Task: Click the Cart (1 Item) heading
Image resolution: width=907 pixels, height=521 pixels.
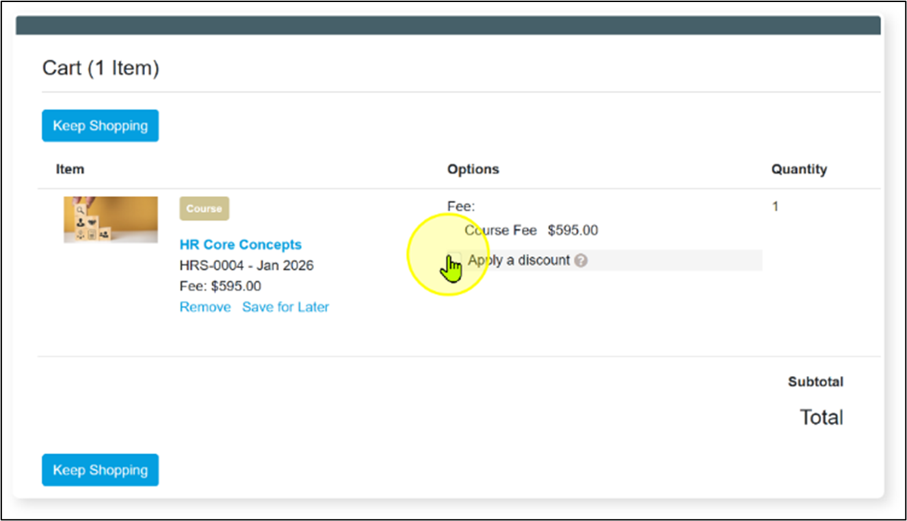Action: (101, 67)
